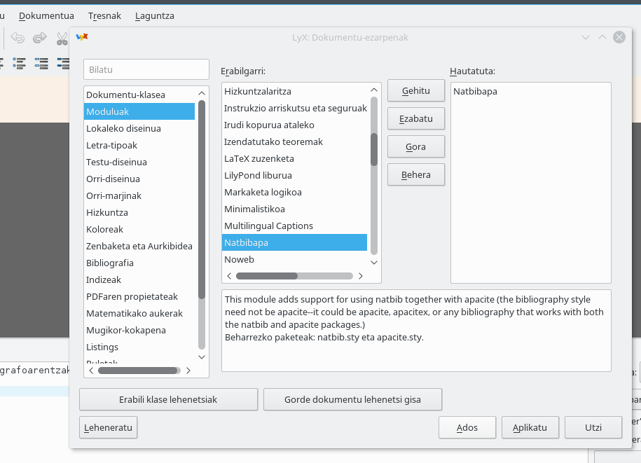
Task: Click the Ezabatu button
Action: (415, 118)
